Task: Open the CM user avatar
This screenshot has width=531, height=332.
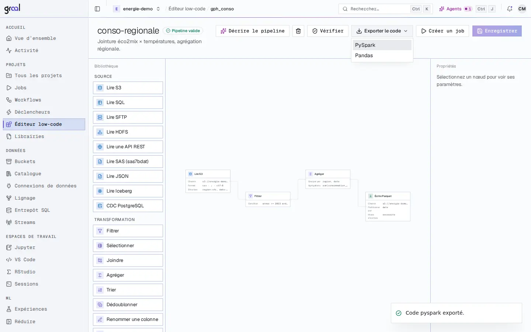Action: tap(522, 9)
